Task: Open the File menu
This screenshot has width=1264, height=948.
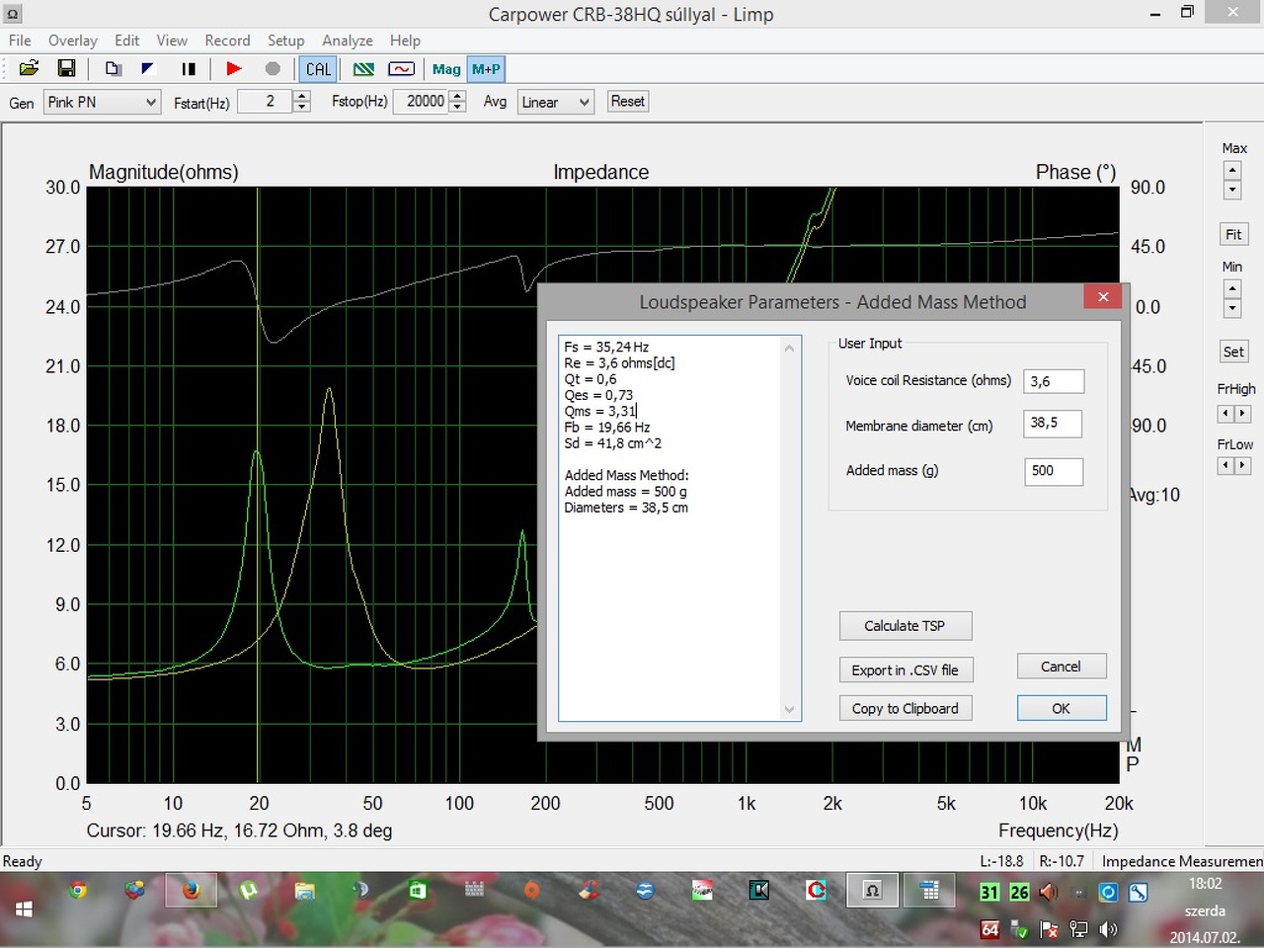Action: (20, 40)
